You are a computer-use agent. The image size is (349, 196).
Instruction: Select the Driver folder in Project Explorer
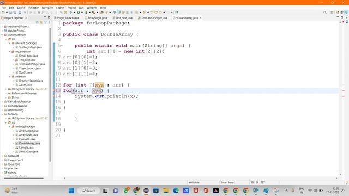pos(15,97)
